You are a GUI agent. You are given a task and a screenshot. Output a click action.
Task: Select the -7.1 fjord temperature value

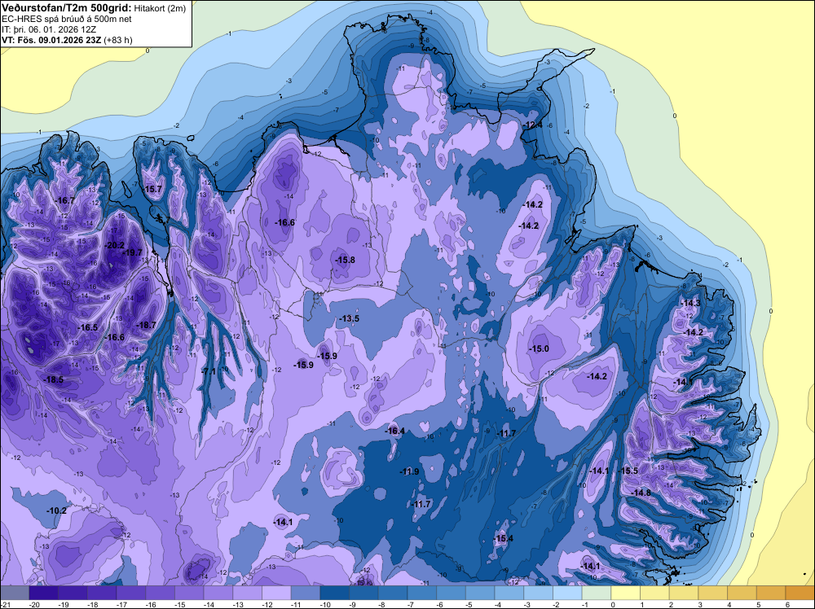[x=209, y=371]
